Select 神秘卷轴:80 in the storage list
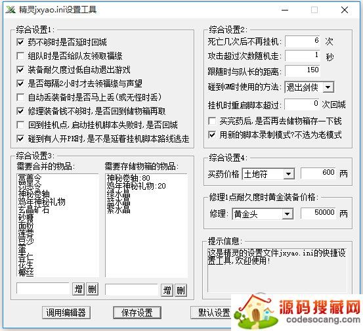This screenshot has height=331, width=363. pyautogui.click(x=129, y=178)
